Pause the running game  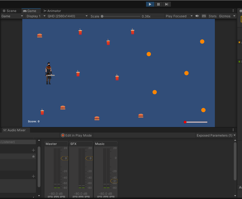158,4
